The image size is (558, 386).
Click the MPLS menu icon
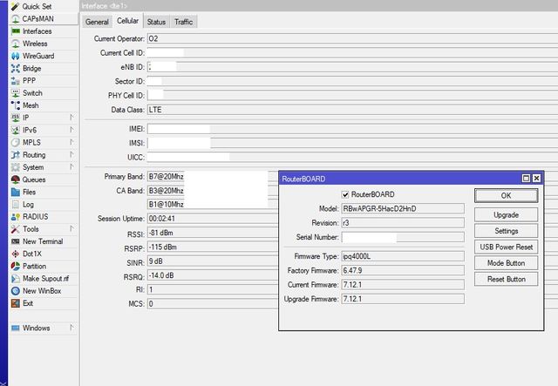(16, 142)
